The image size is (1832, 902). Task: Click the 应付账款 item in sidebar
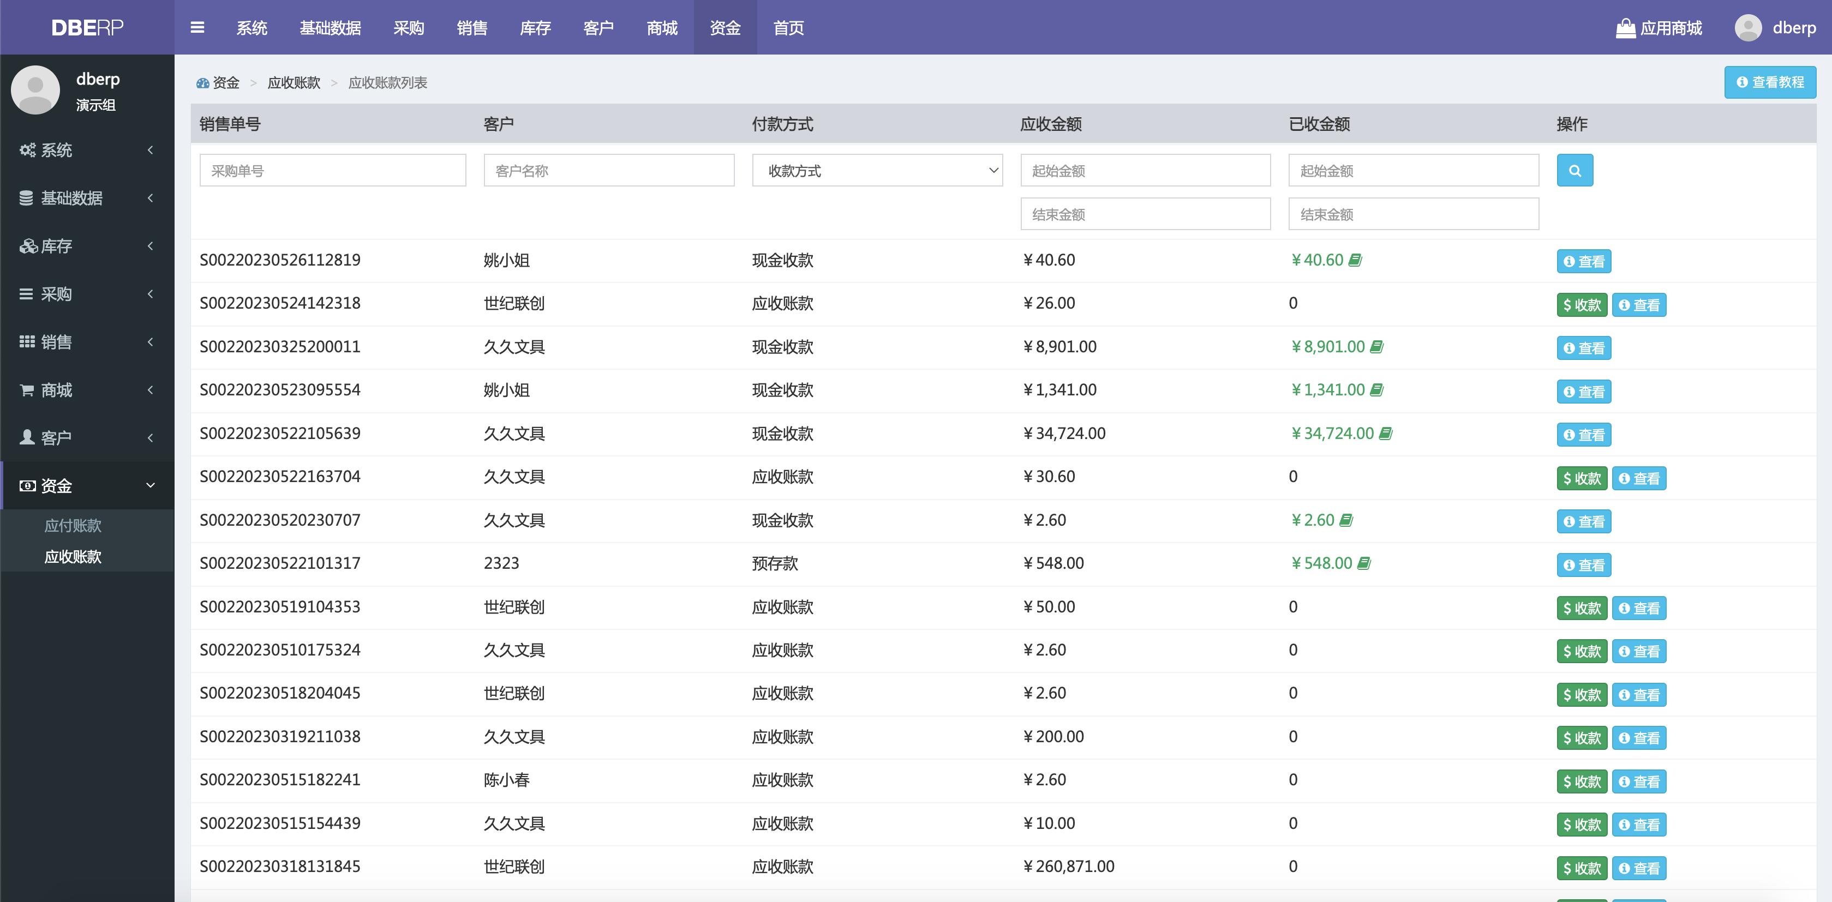[x=73, y=526]
